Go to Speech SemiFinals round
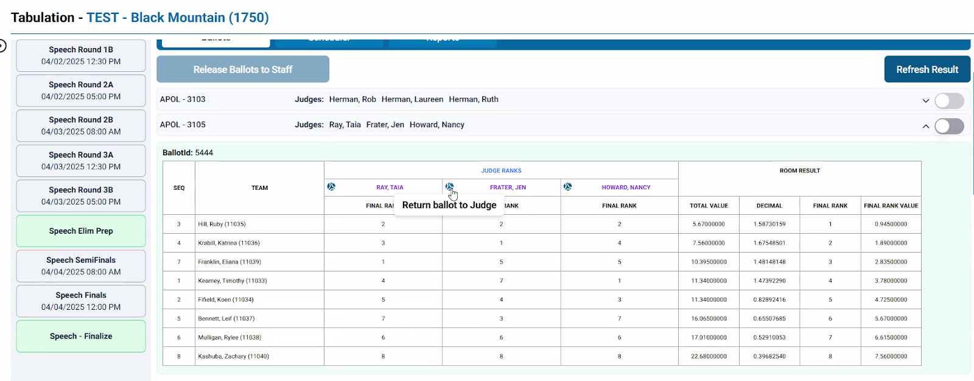Screen dimensions: 974x381 (81, 266)
